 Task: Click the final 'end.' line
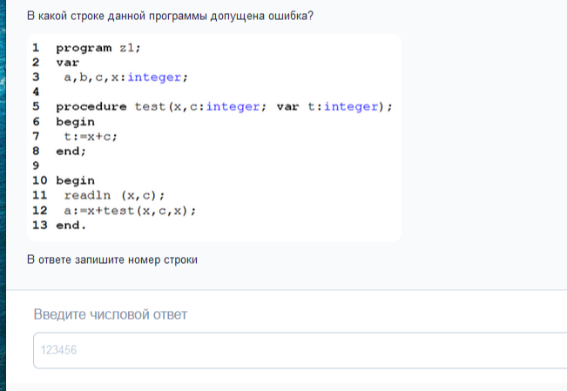[x=71, y=225]
